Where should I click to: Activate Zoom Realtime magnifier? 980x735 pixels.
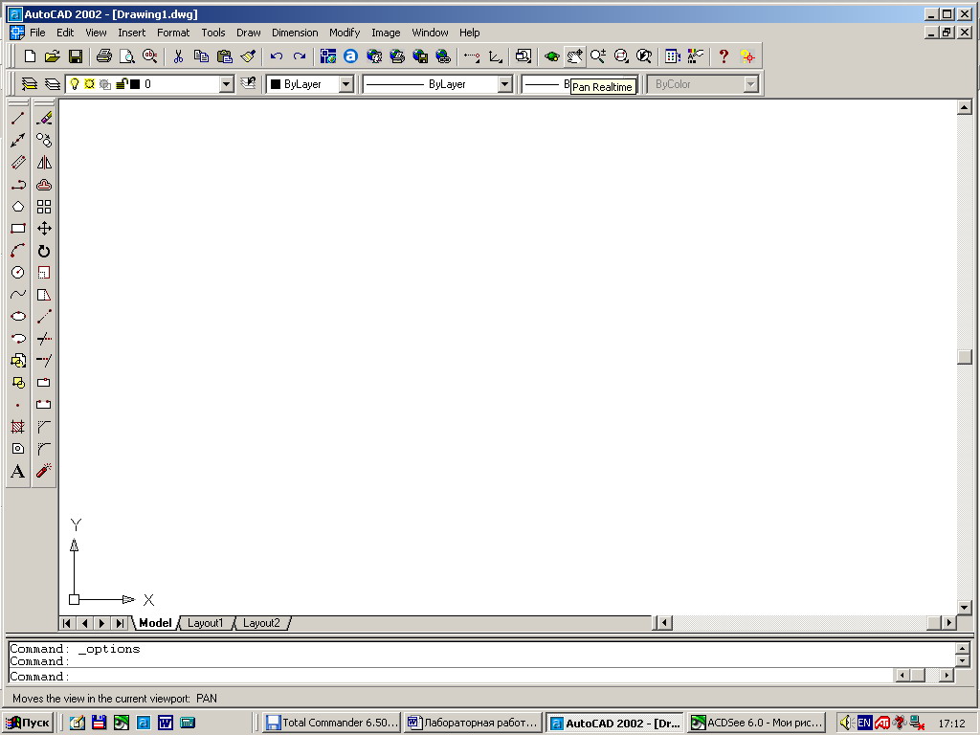(597, 56)
